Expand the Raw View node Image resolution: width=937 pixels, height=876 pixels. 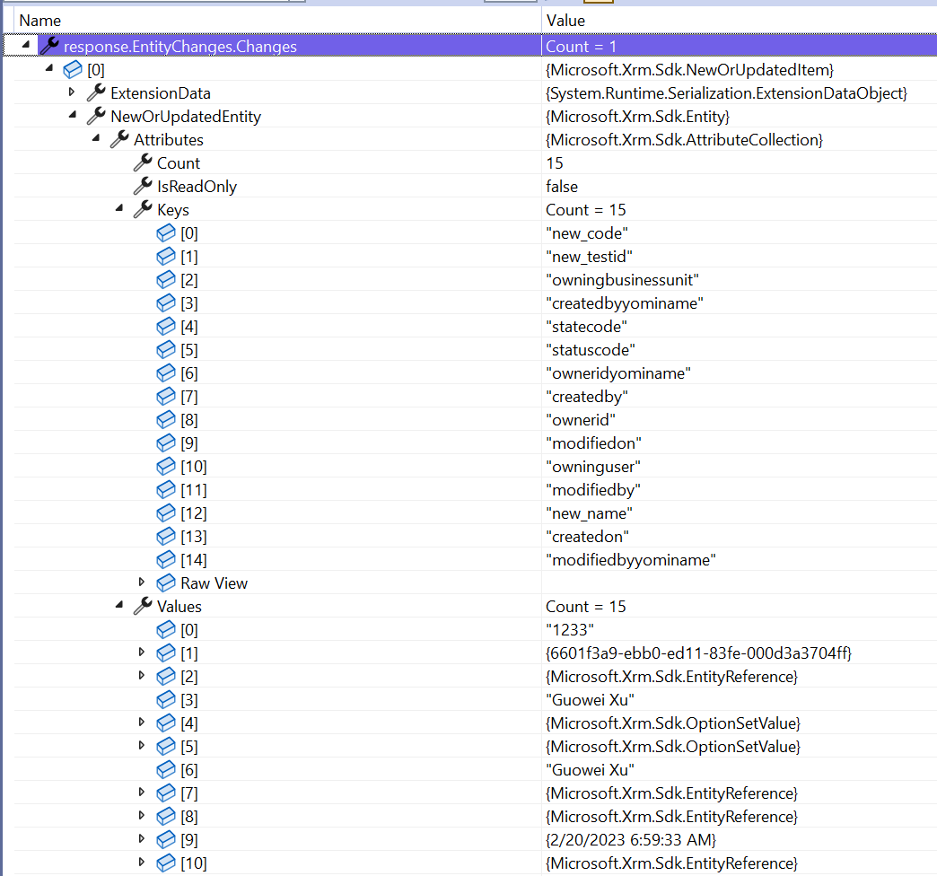click(142, 582)
